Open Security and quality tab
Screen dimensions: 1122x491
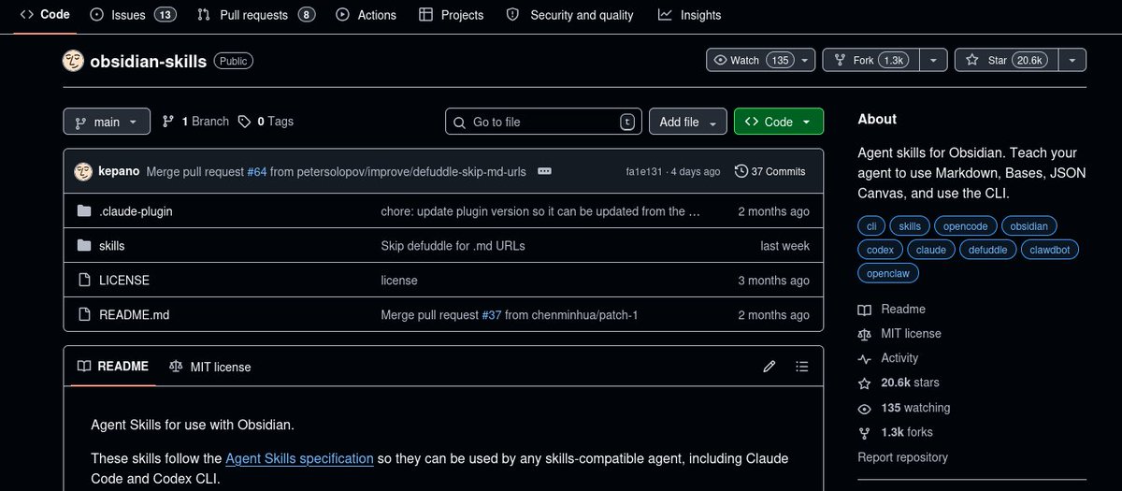coord(569,15)
